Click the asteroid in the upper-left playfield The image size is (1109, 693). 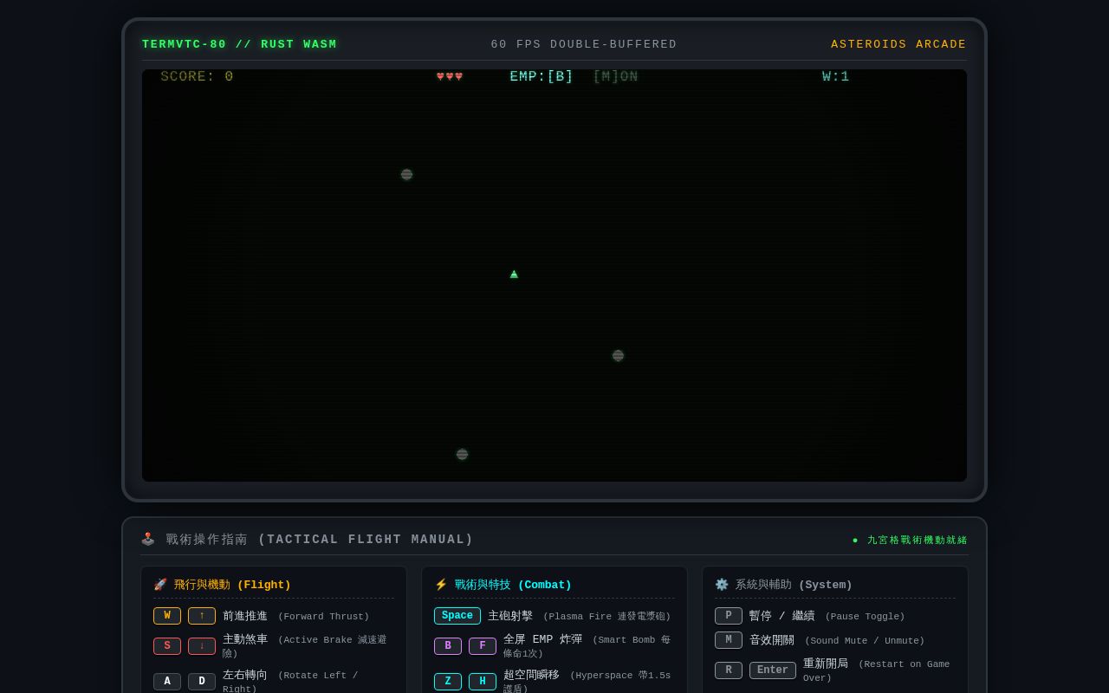(x=406, y=174)
